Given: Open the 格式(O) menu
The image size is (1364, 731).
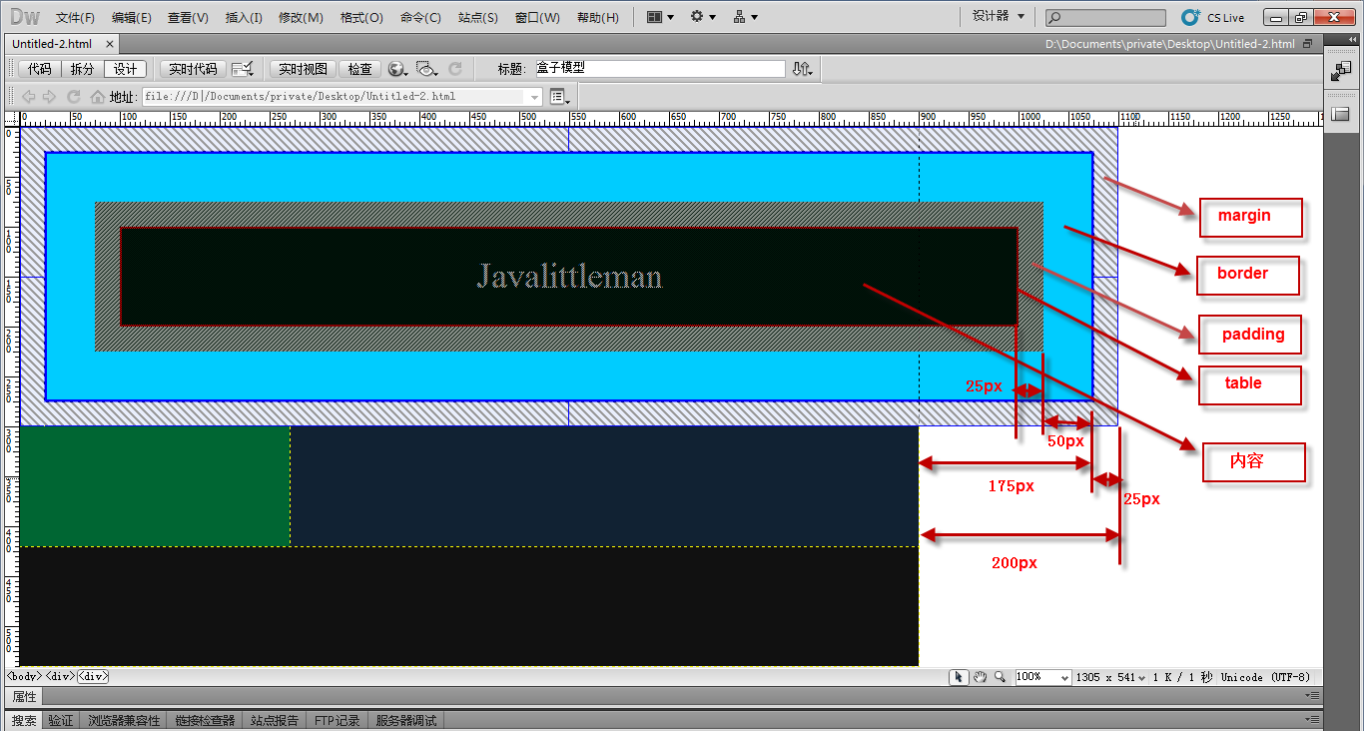Looking at the screenshot, I should [x=361, y=18].
